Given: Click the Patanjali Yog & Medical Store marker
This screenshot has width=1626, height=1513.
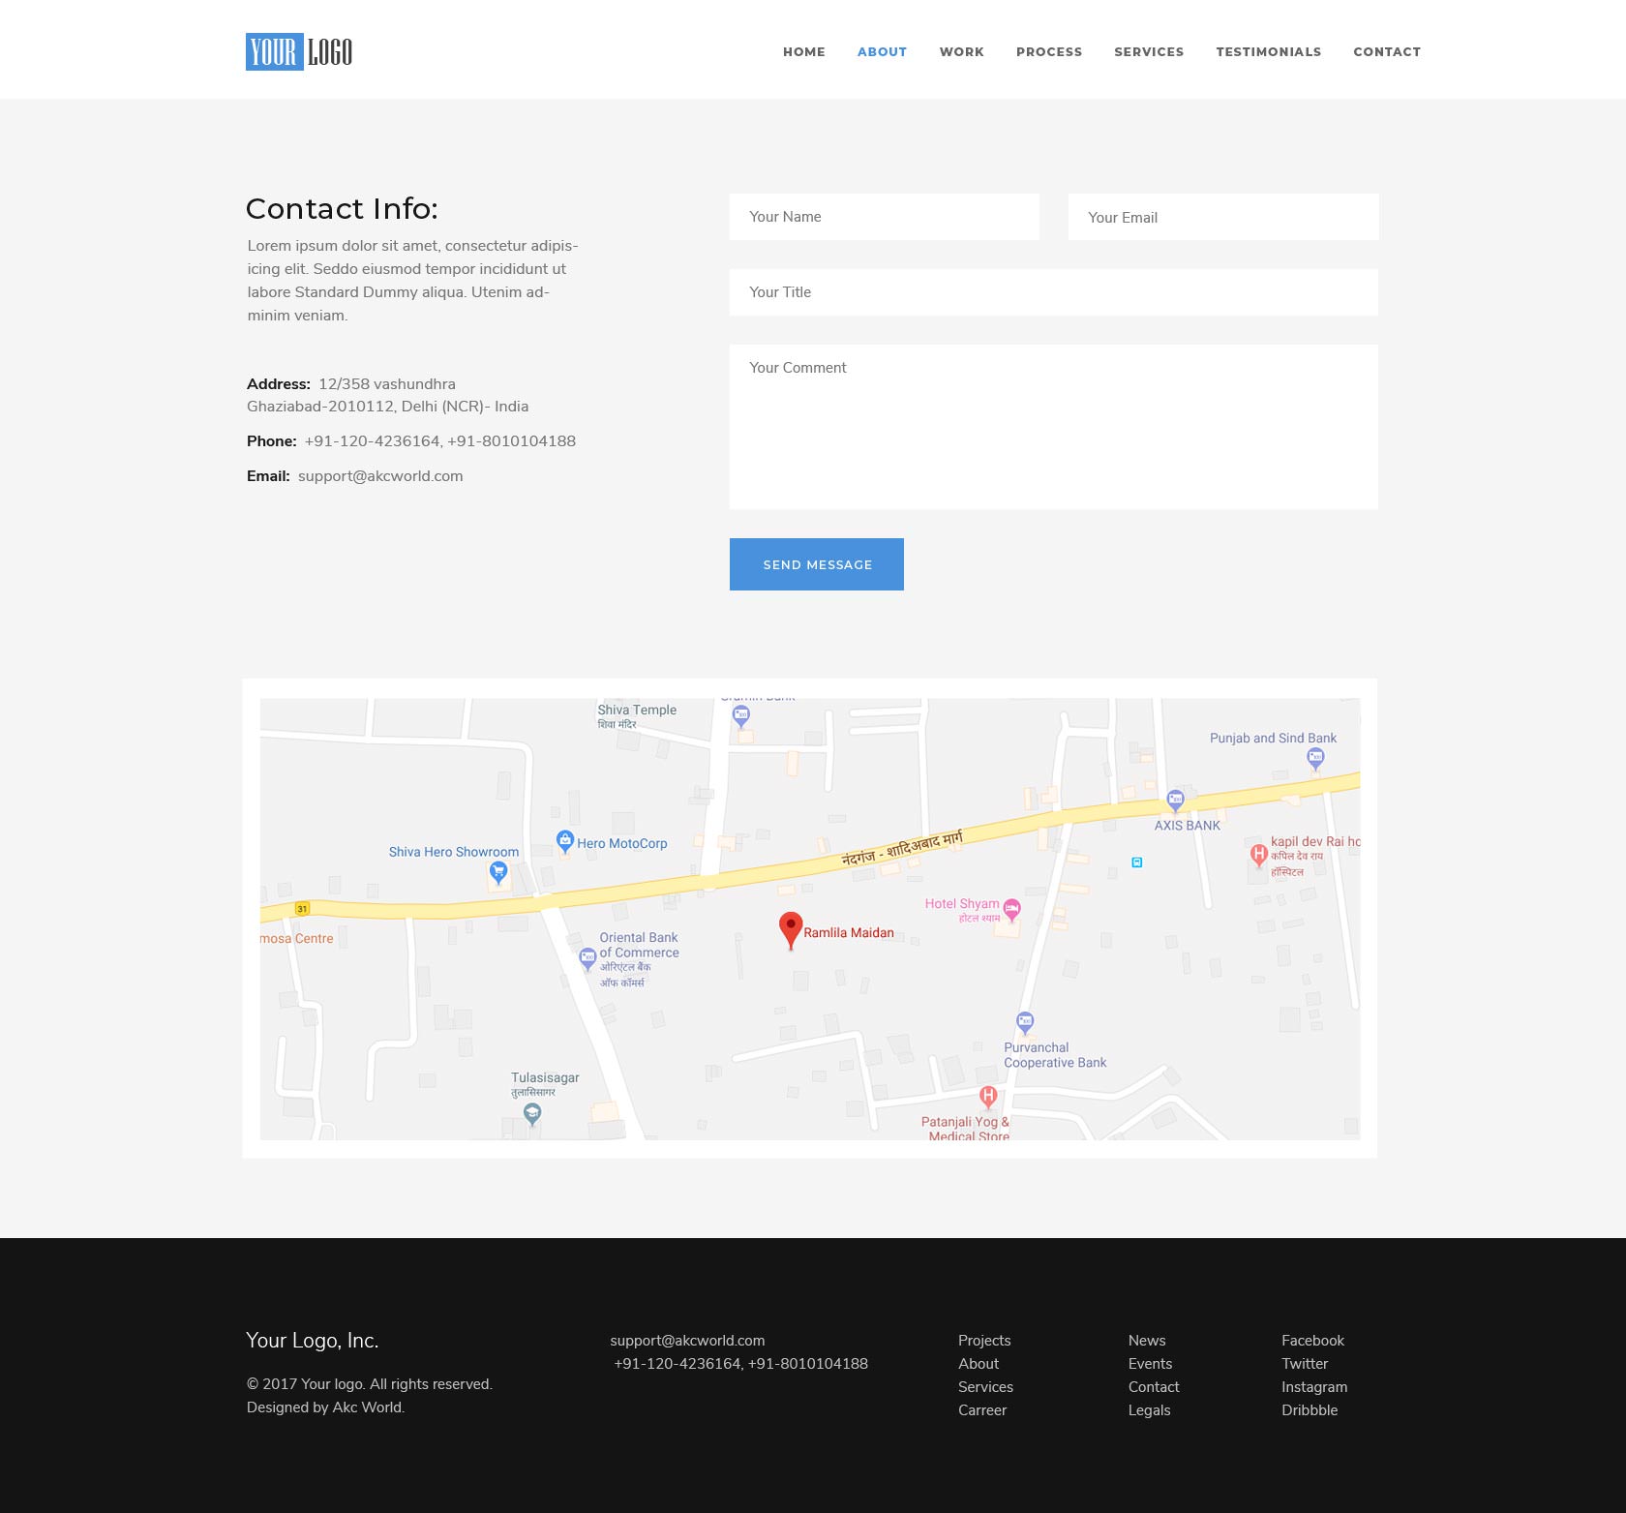Looking at the screenshot, I should click(x=988, y=1097).
